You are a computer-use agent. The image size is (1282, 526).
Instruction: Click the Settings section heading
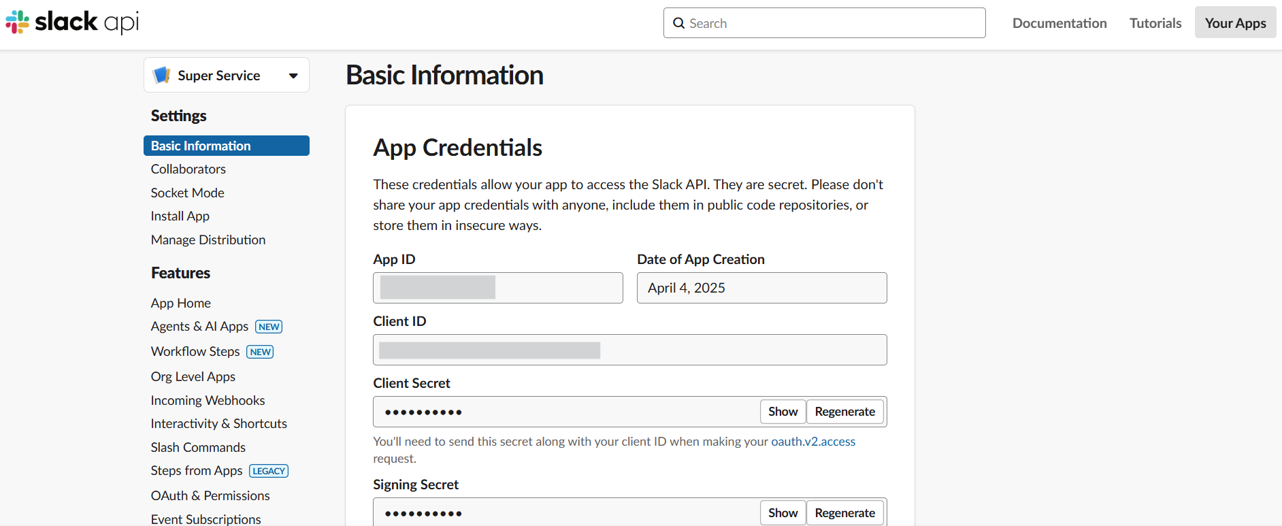(x=179, y=116)
